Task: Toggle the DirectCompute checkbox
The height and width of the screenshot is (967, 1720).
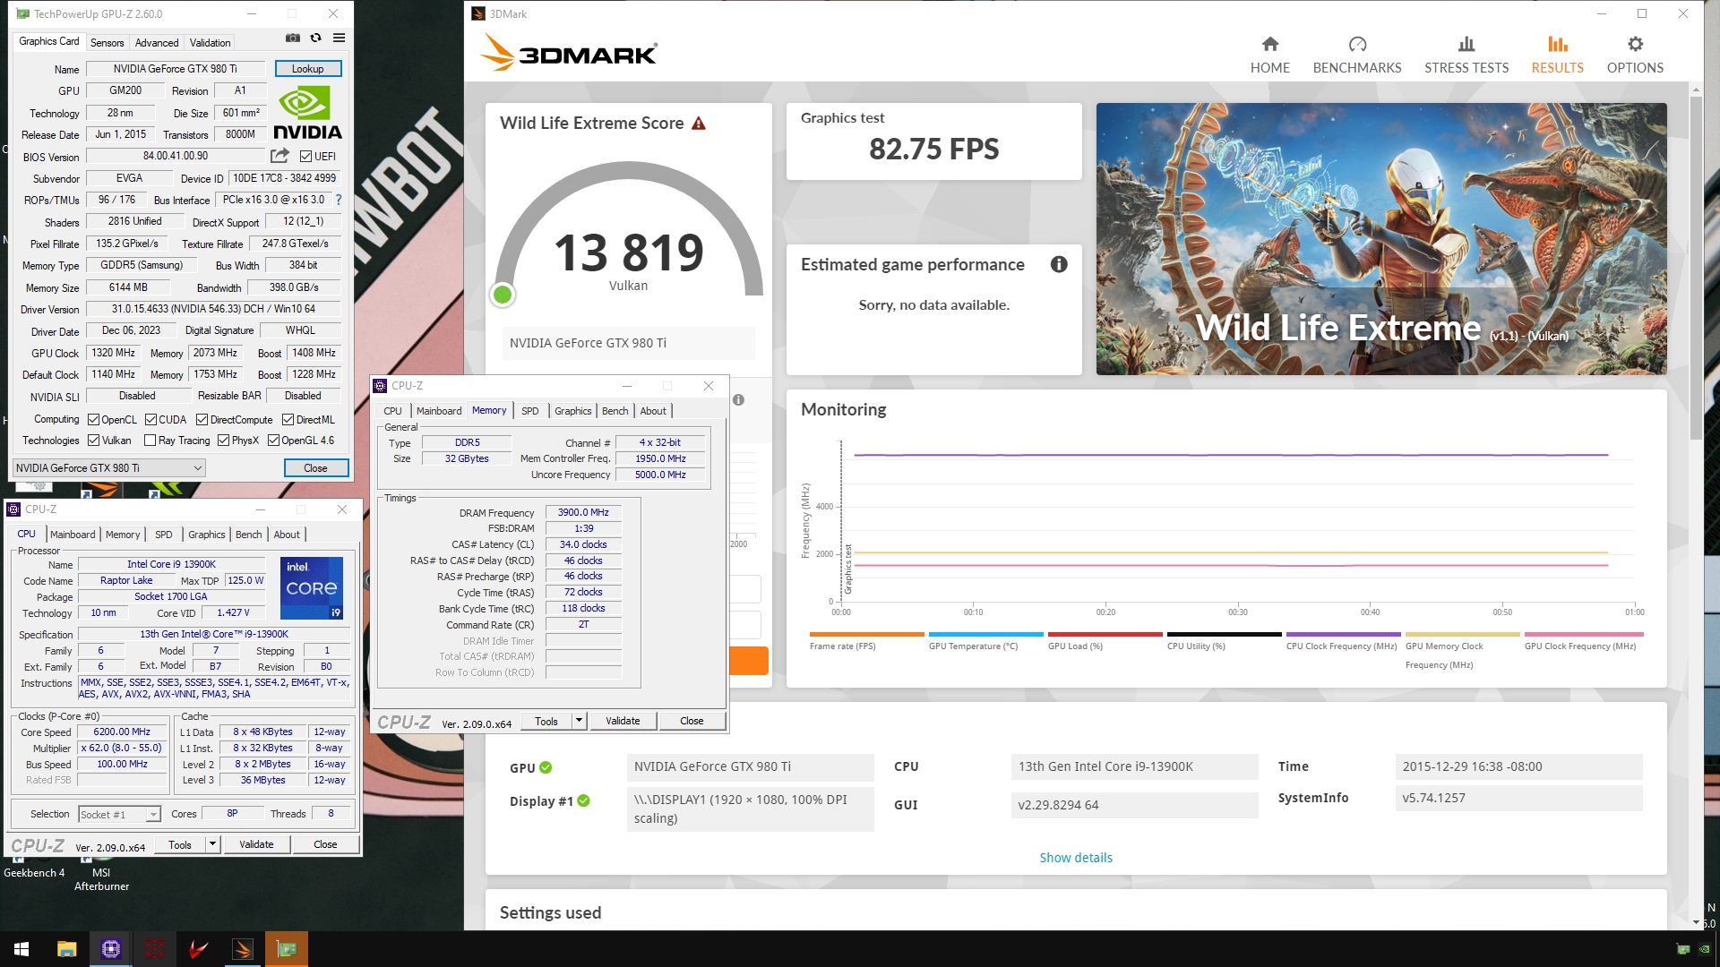Action: coord(202,419)
